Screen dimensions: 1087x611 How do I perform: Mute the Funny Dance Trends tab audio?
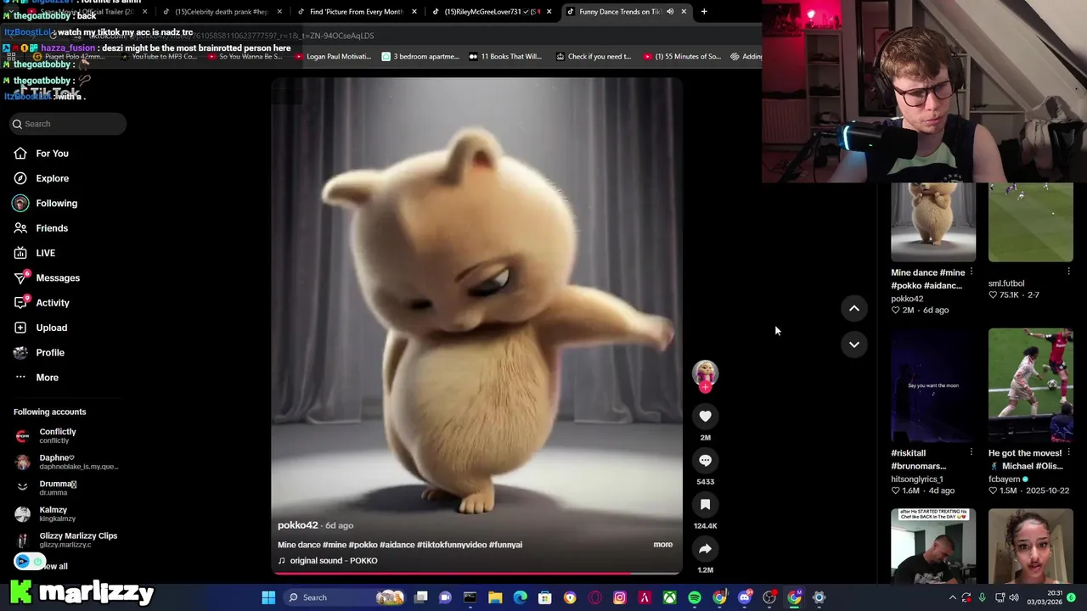coord(670,12)
